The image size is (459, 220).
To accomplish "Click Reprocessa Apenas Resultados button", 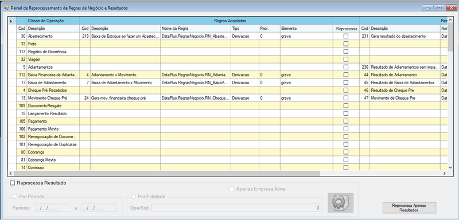I will tap(409, 208).
